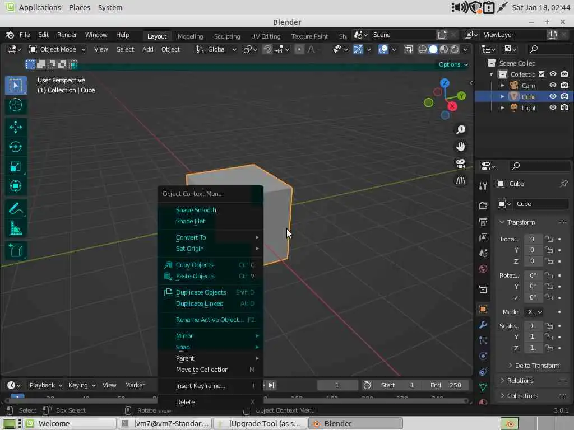
Task: Open the Scene properties tab
Action: click(483, 253)
